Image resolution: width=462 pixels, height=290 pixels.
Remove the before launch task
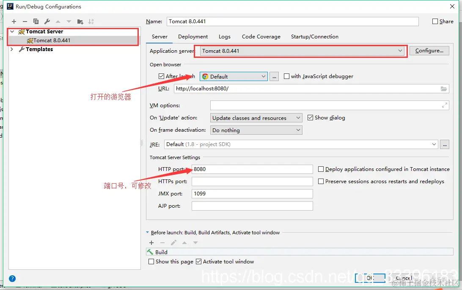[x=162, y=243]
